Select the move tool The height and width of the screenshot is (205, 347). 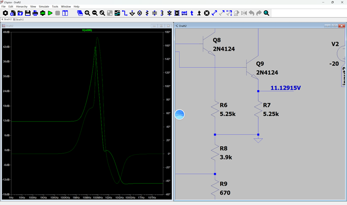tap(222, 13)
